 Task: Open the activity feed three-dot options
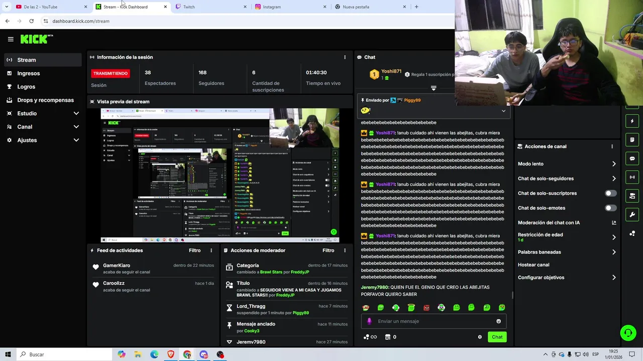(x=211, y=250)
